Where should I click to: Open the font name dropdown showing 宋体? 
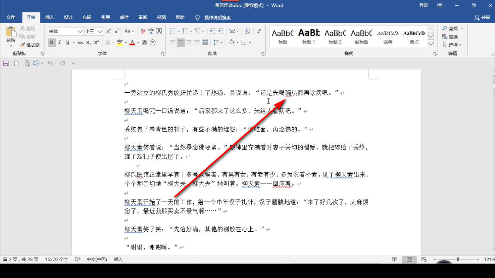point(79,31)
